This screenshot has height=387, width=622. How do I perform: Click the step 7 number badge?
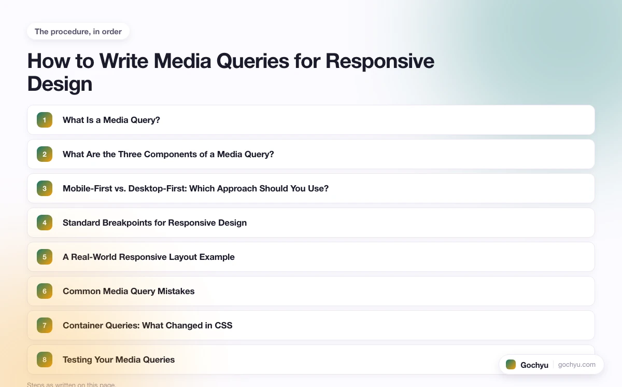45,325
